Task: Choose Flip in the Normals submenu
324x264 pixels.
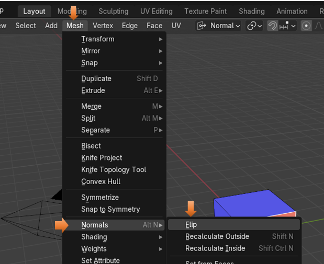Action: coord(191,225)
